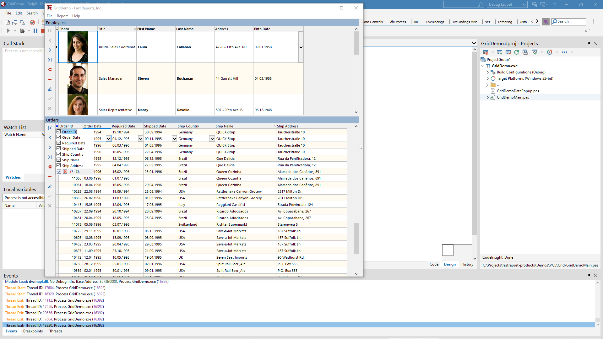The width and height of the screenshot is (603, 339).
Task: Click the delete record minus icon in the Orders navigator
Action: (x=50, y=177)
